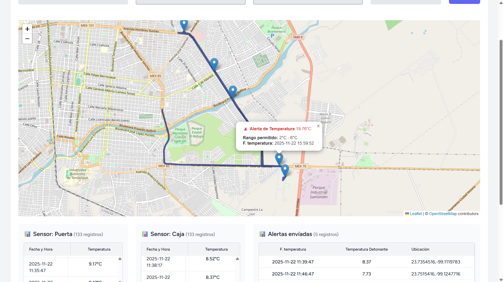Click marker directly below alert popup
Image resolution: width=503 pixels, height=282 pixels.
[x=279, y=158]
